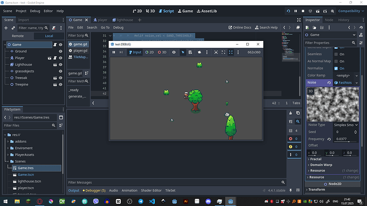Toggle Treeoak node visibility

[61, 78]
